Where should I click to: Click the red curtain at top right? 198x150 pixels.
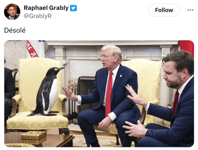pyautogui.click(x=187, y=47)
